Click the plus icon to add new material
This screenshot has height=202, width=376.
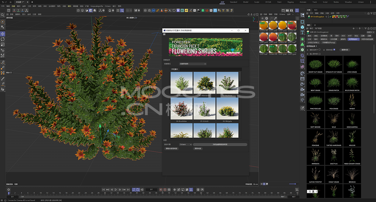coord(262,18)
